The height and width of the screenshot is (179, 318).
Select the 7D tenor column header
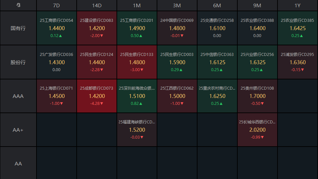[56, 6]
